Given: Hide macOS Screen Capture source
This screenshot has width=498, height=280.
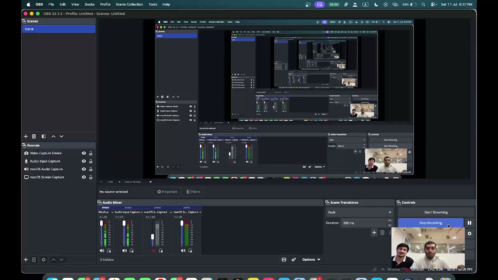Looking at the screenshot, I should [84, 177].
